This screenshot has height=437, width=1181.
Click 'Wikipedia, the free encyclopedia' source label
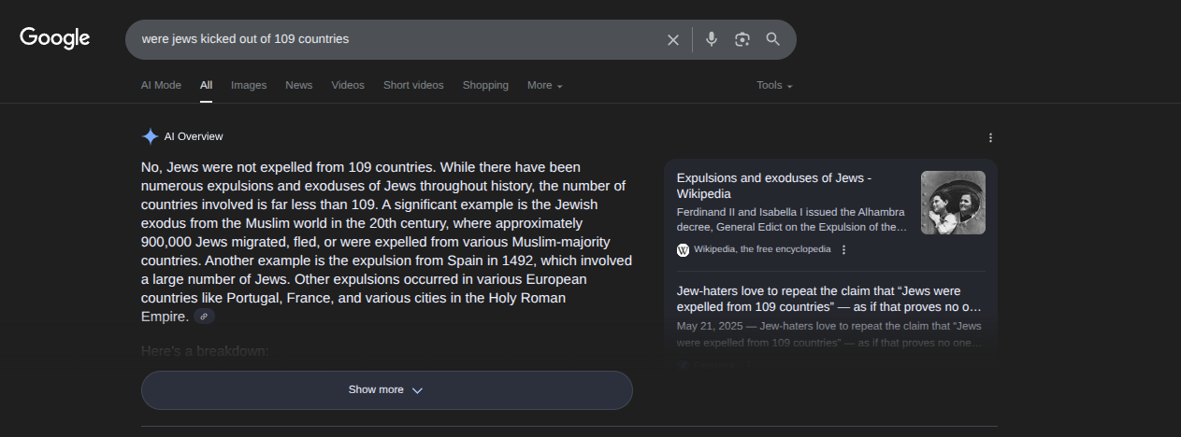(762, 249)
